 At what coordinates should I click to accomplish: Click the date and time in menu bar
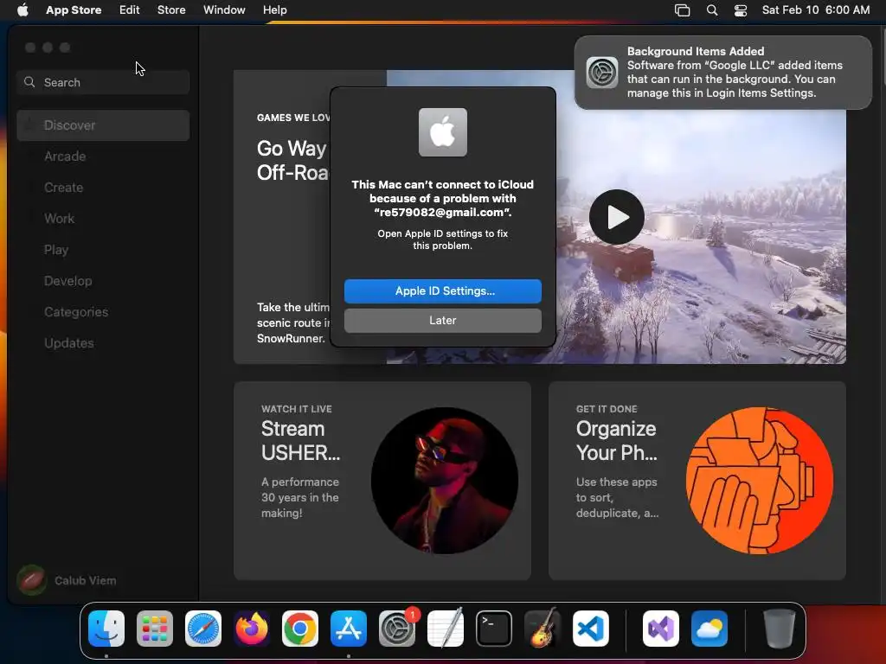(x=815, y=10)
